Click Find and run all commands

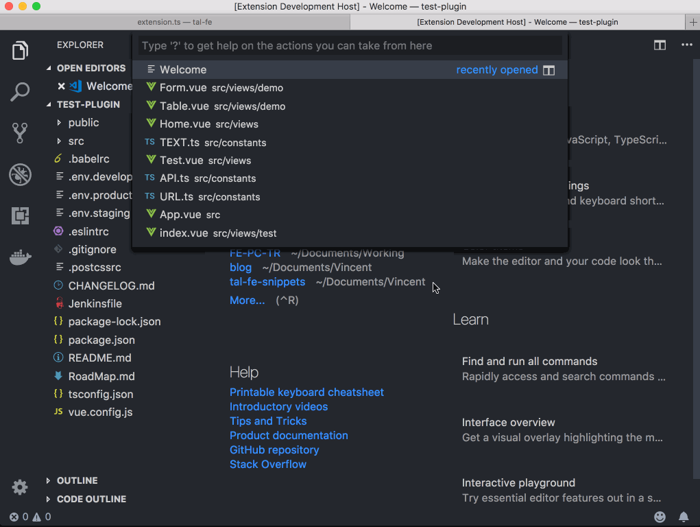(529, 361)
